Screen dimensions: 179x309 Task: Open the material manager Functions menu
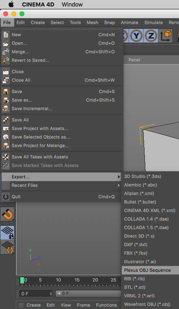106,305
